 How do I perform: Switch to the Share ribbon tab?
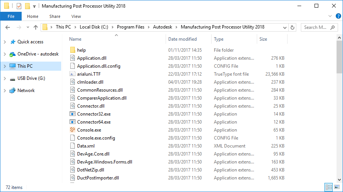[55, 16]
